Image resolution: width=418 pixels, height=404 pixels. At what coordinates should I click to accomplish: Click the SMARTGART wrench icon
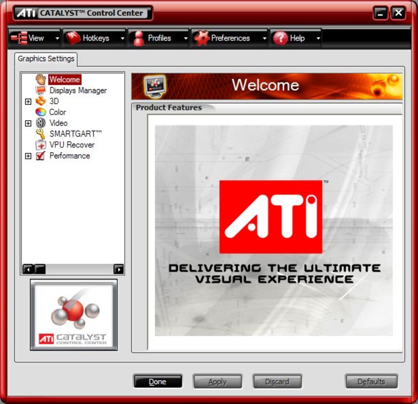coord(41,134)
